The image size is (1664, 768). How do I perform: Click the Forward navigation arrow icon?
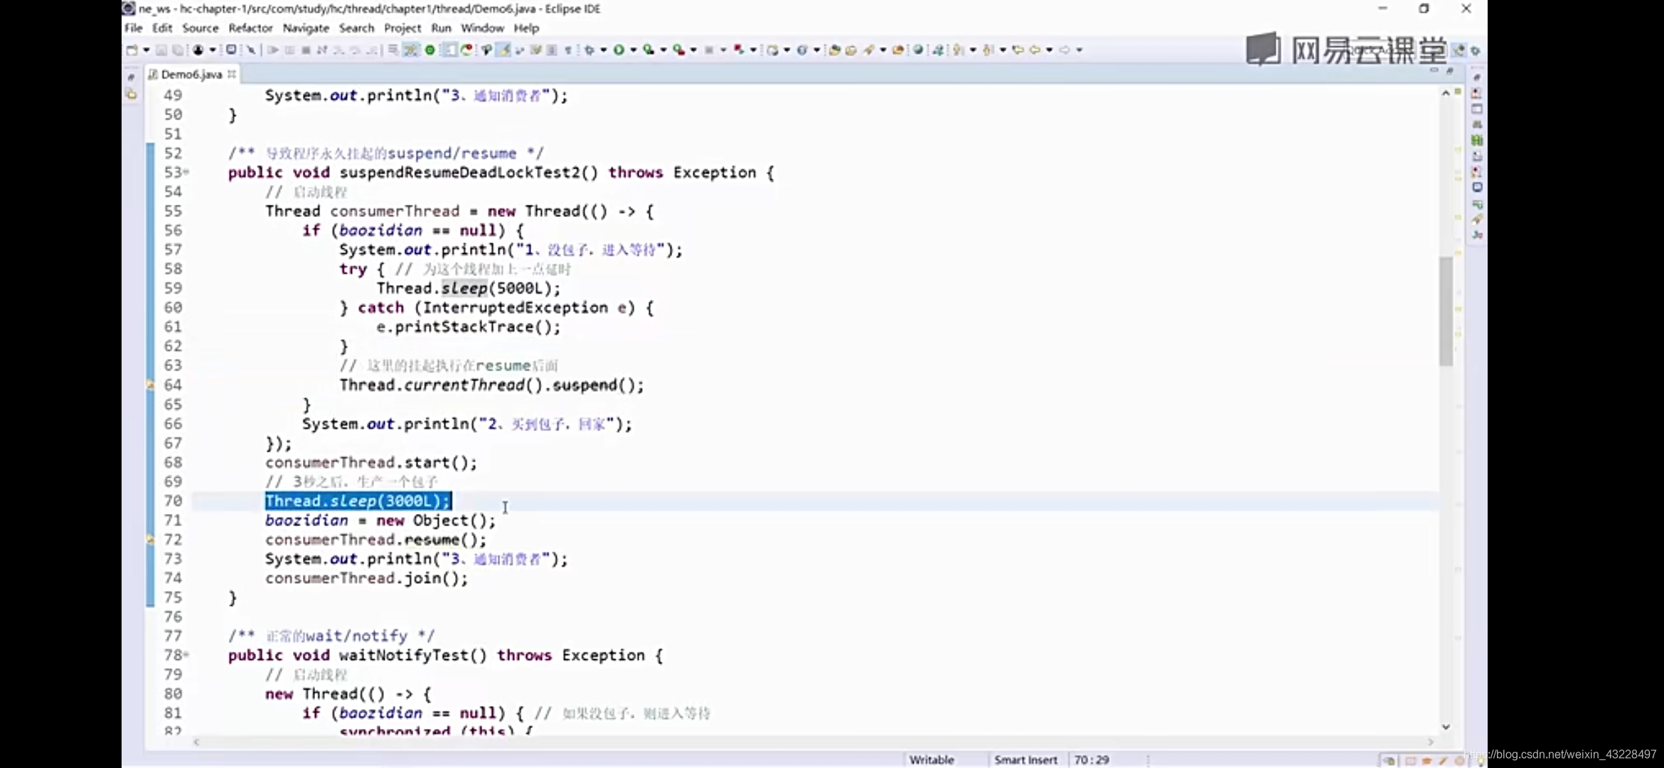click(x=1065, y=50)
